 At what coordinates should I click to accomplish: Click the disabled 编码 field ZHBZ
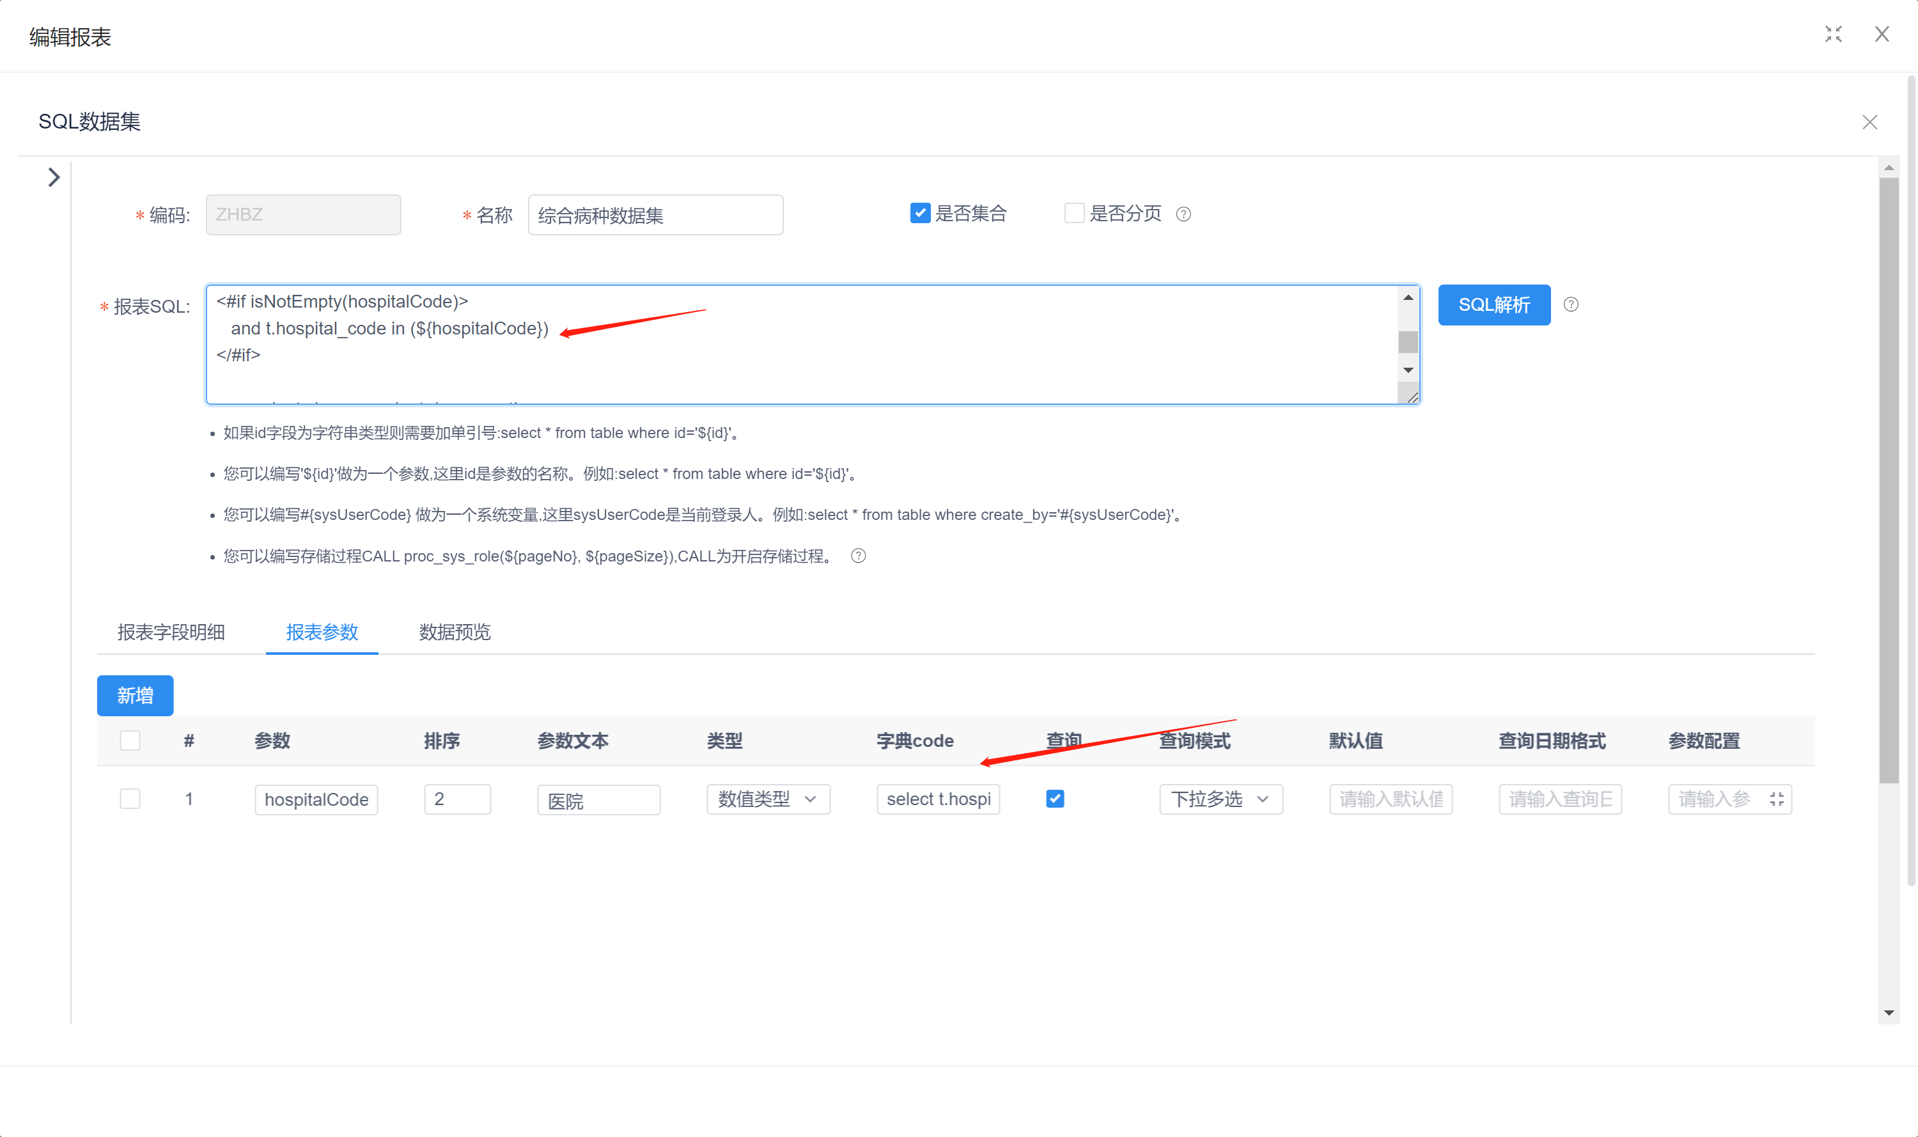pyautogui.click(x=303, y=214)
